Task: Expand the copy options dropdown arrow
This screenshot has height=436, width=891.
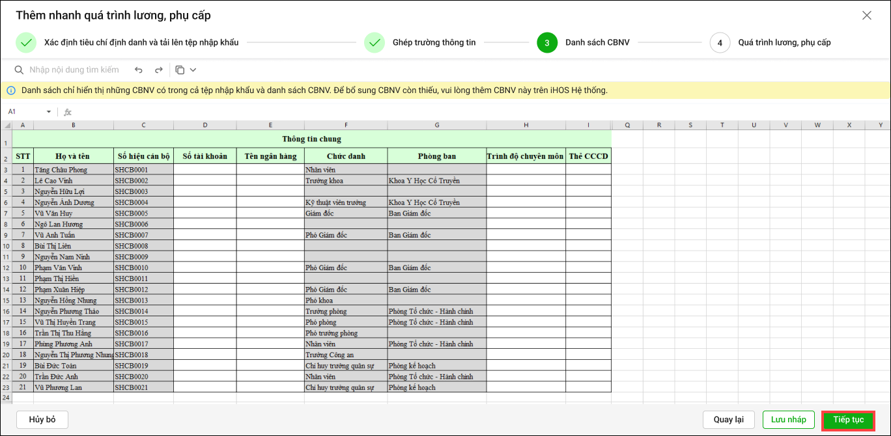Action: tap(193, 70)
